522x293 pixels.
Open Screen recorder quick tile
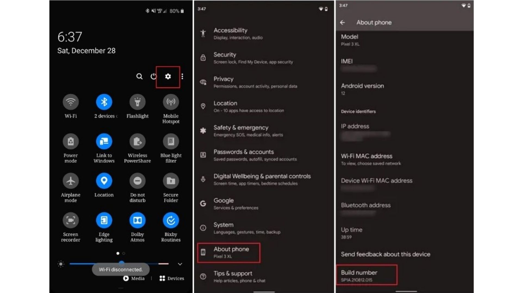point(70,220)
